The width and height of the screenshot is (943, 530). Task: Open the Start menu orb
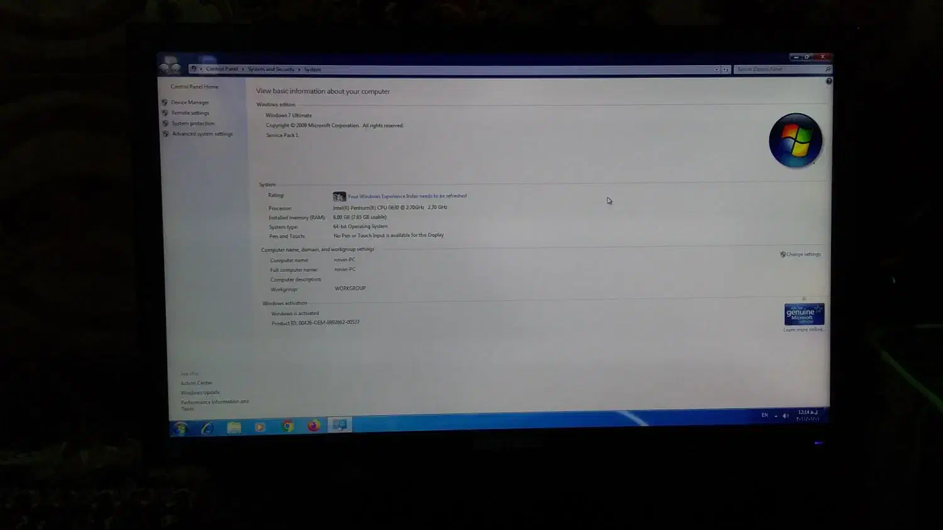tap(181, 428)
